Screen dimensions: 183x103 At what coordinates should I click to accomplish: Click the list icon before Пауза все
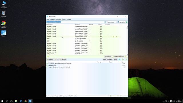[x=58, y=60]
